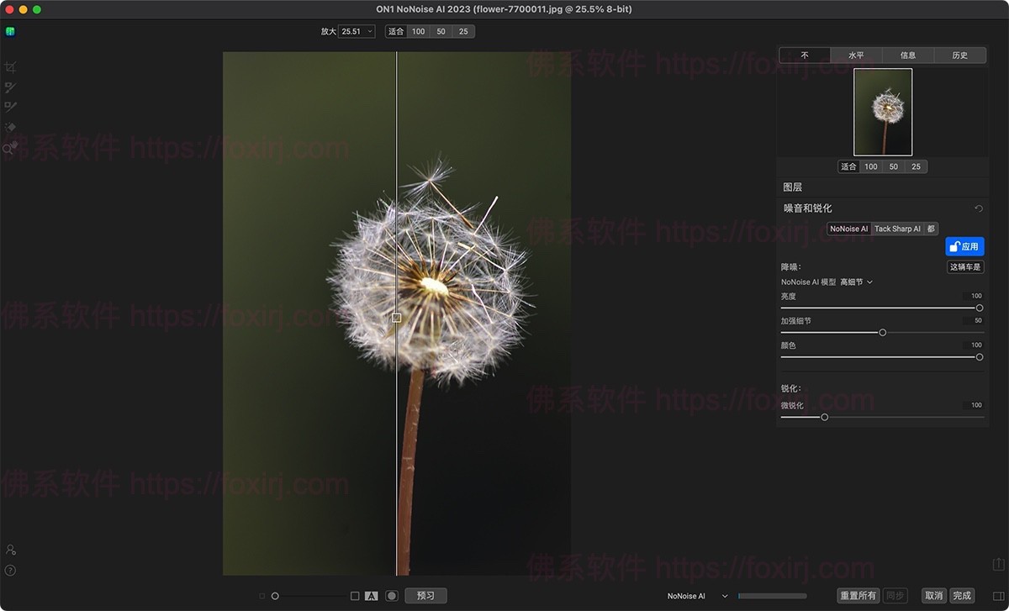Click the export share icon at right edge
1009x611 pixels.
click(998, 563)
